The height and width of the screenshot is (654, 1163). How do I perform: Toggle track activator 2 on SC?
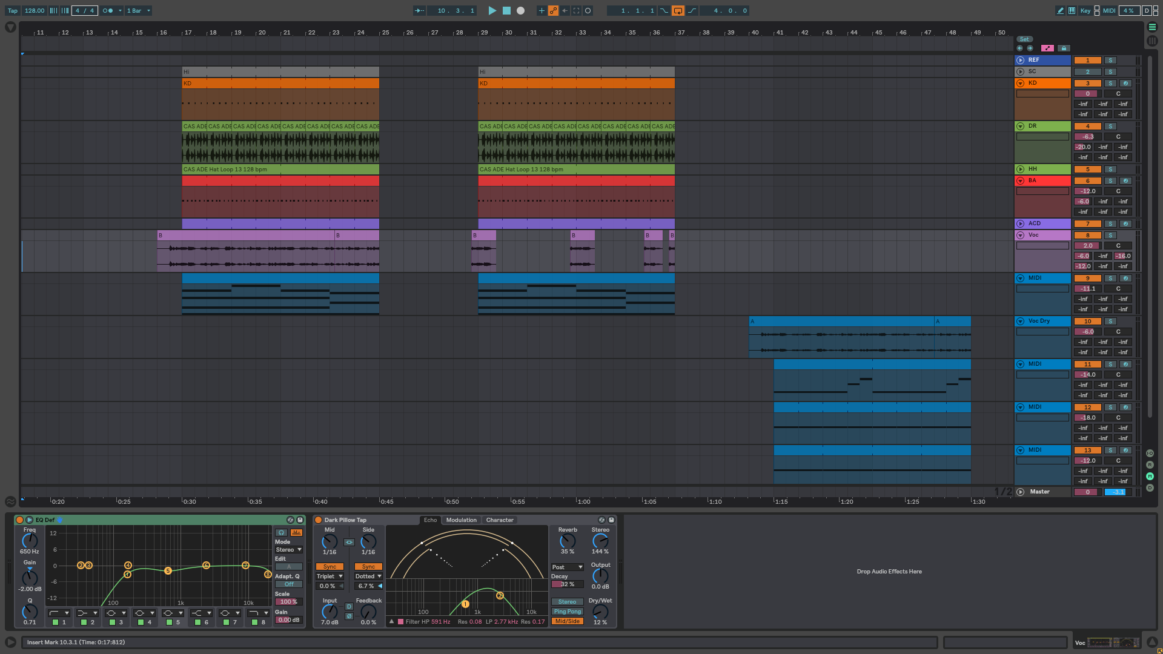tap(1087, 72)
